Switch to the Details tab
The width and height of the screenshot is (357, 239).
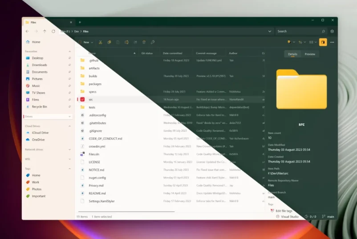coord(292,54)
